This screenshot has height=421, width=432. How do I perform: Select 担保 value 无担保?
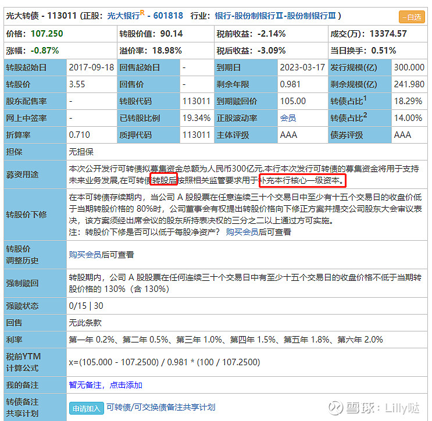coord(81,152)
